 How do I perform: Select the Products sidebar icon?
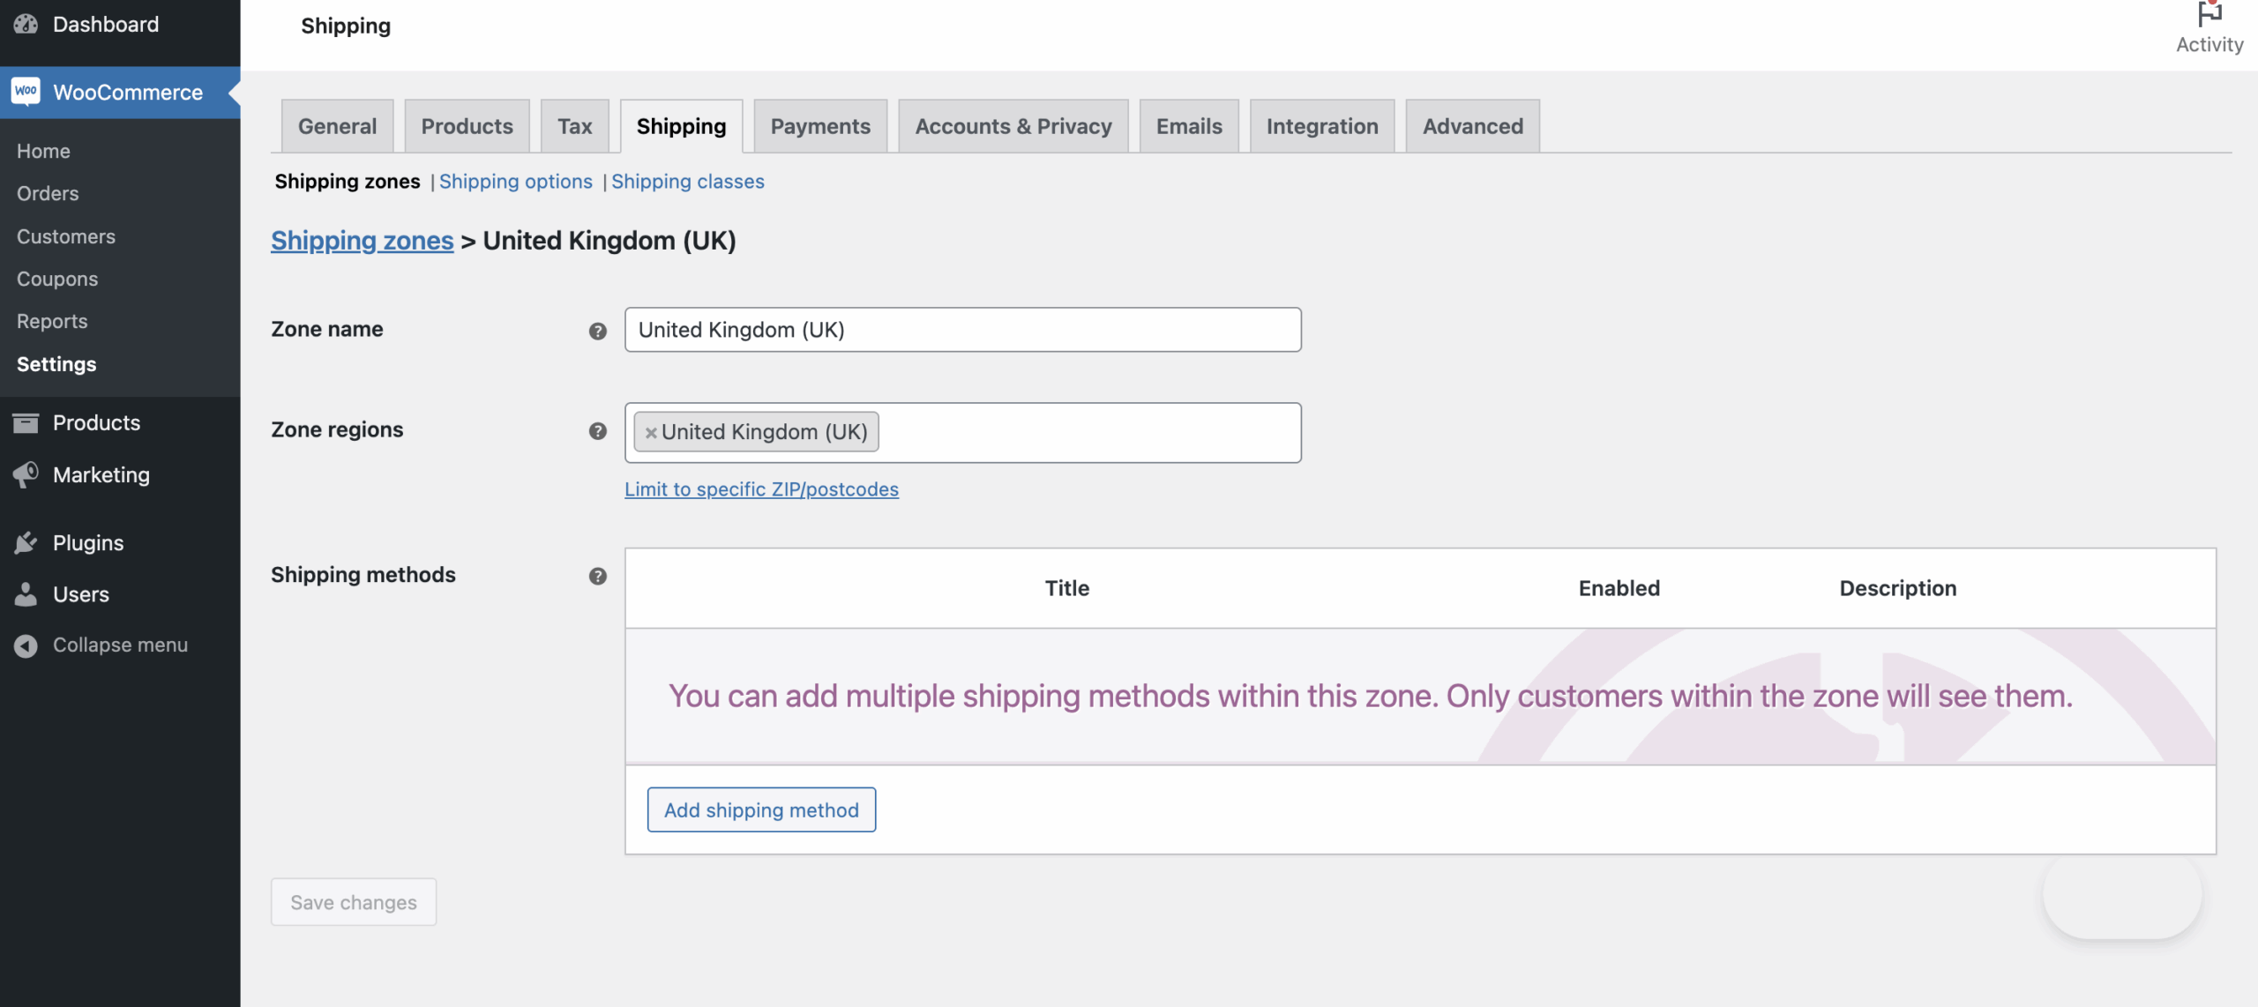(x=26, y=422)
